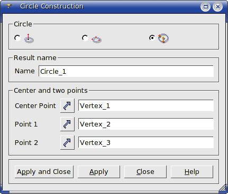Select the first circle radio button
Image resolution: width=228 pixels, height=194 pixels.
coord(17,38)
